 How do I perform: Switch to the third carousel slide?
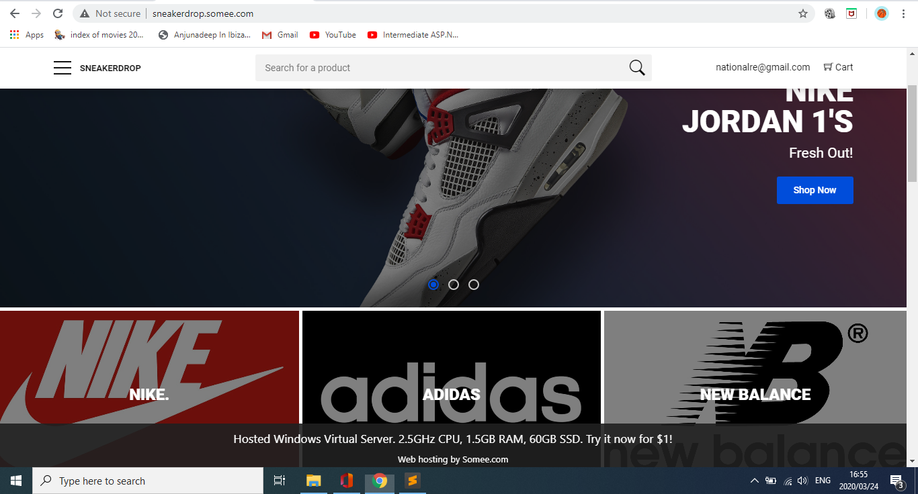pyautogui.click(x=474, y=285)
